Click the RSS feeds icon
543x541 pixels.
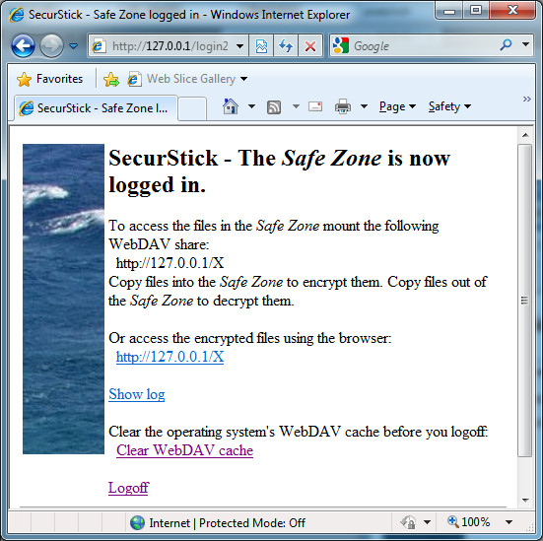(274, 107)
